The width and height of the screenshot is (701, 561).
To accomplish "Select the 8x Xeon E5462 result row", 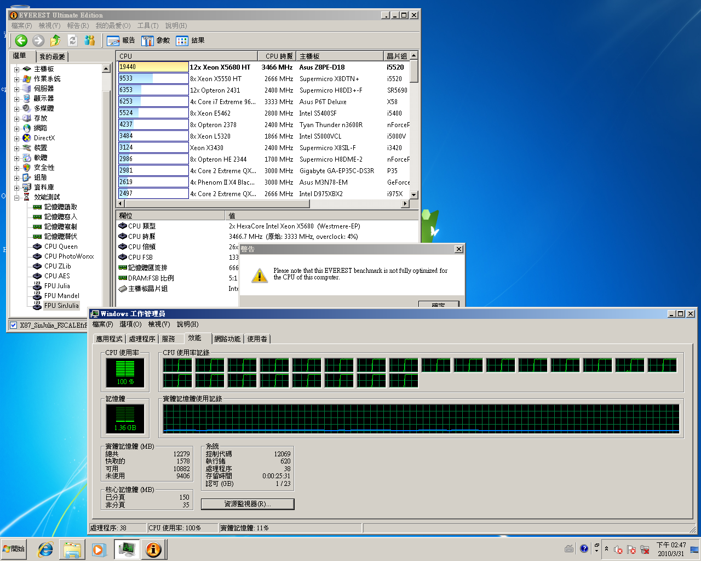I will [263, 113].
